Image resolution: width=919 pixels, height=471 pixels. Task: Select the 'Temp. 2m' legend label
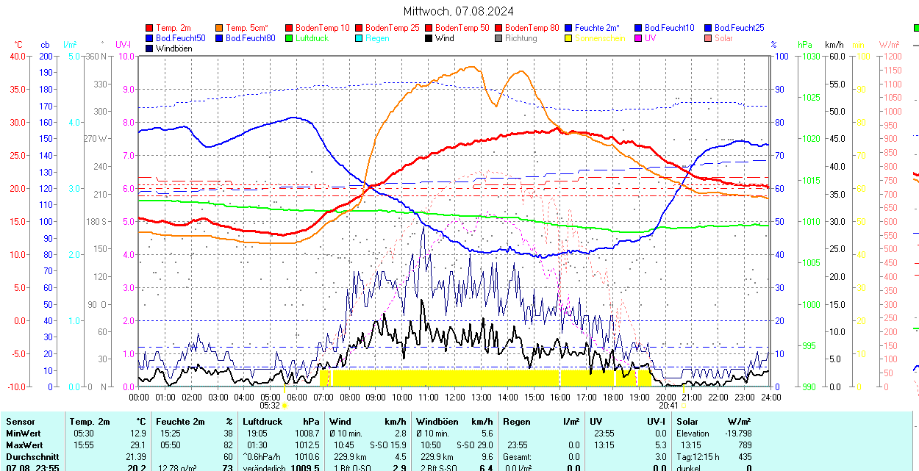point(175,28)
